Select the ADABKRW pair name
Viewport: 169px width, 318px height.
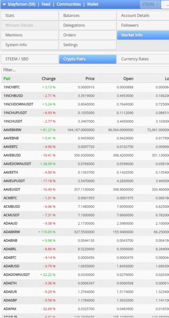pos(12,232)
